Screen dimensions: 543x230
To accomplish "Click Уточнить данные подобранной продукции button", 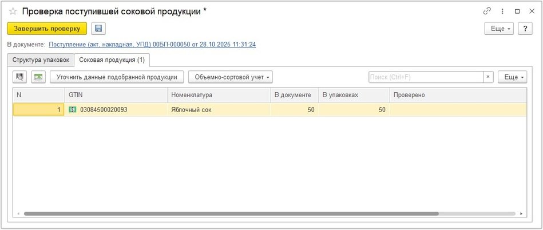I will pos(117,77).
